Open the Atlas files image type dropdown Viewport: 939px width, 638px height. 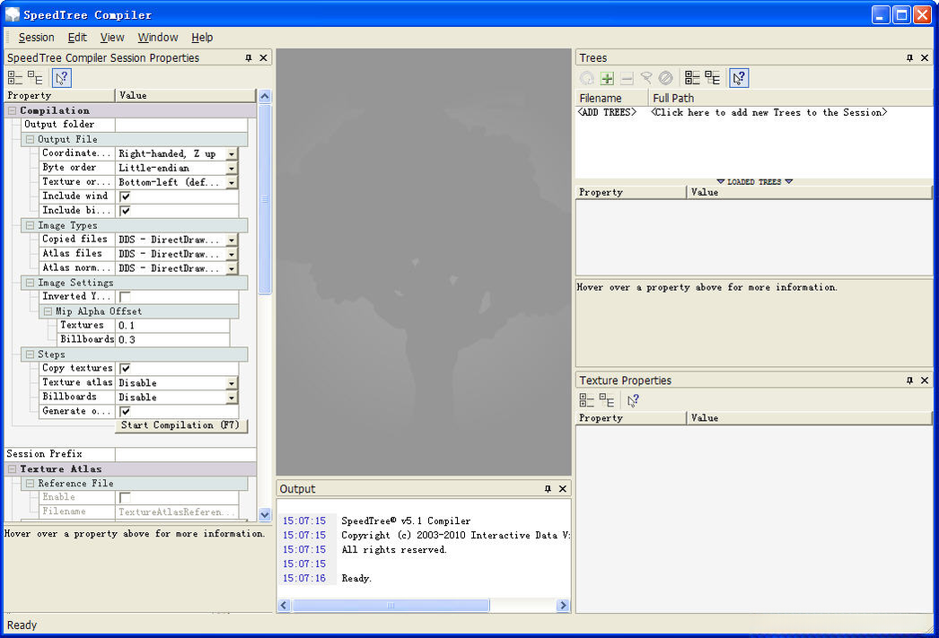pyautogui.click(x=231, y=254)
